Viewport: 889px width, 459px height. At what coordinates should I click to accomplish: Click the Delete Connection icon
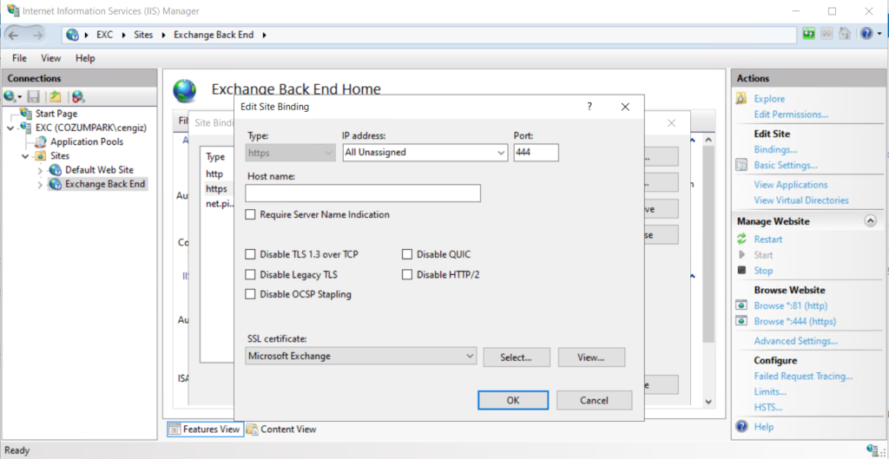pyautogui.click(x=77, y=96)
